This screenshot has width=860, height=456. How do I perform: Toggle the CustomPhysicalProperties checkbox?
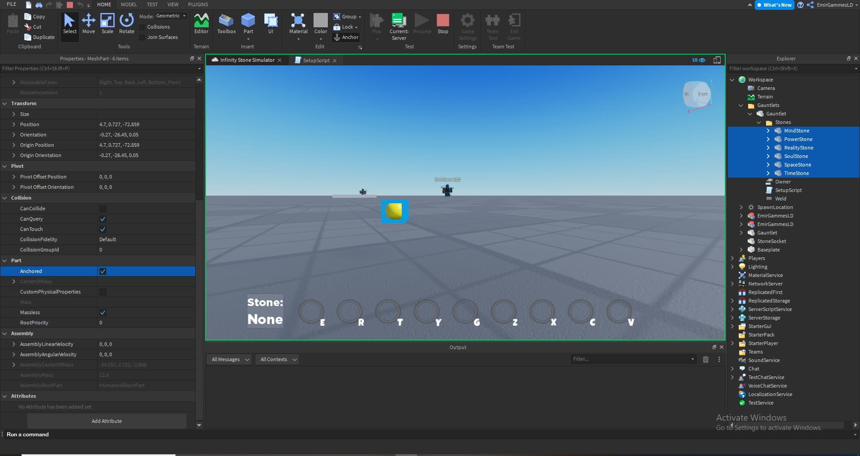(x=103, y=292)
